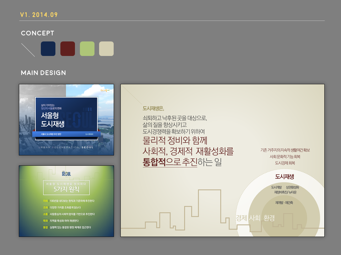Click the '사회' label on the diagram
The height and width of the screenshot is (255, 341).
tap(254, 218)
